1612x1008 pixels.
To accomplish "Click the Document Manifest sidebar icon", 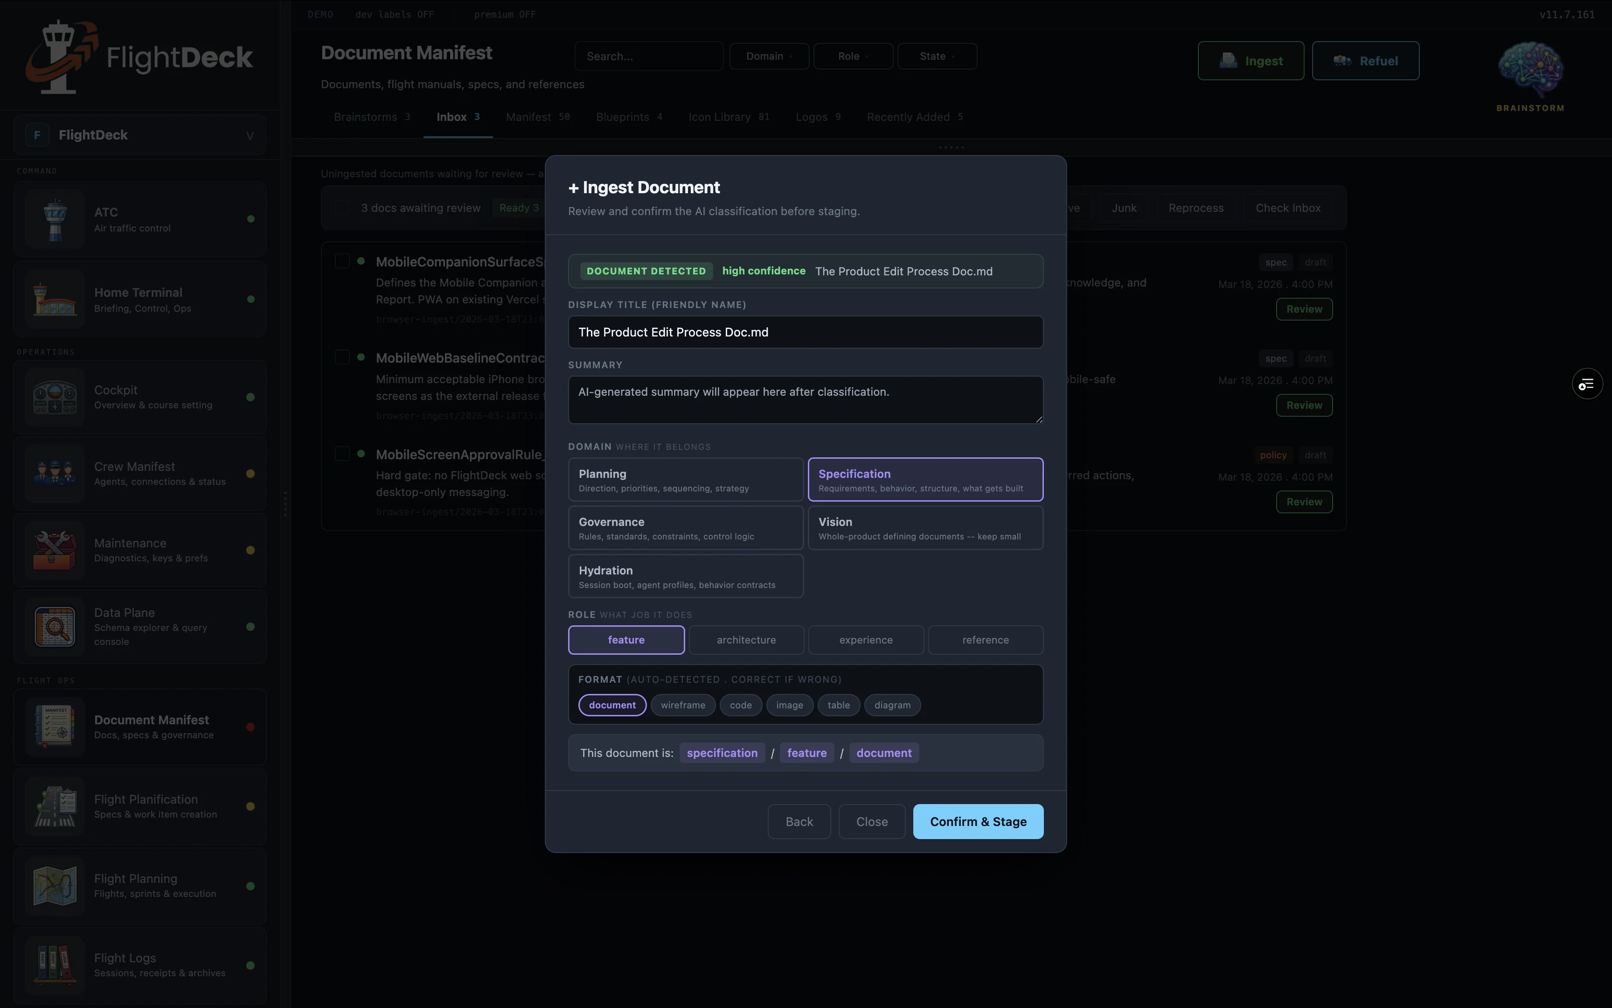I will (55, 726).
